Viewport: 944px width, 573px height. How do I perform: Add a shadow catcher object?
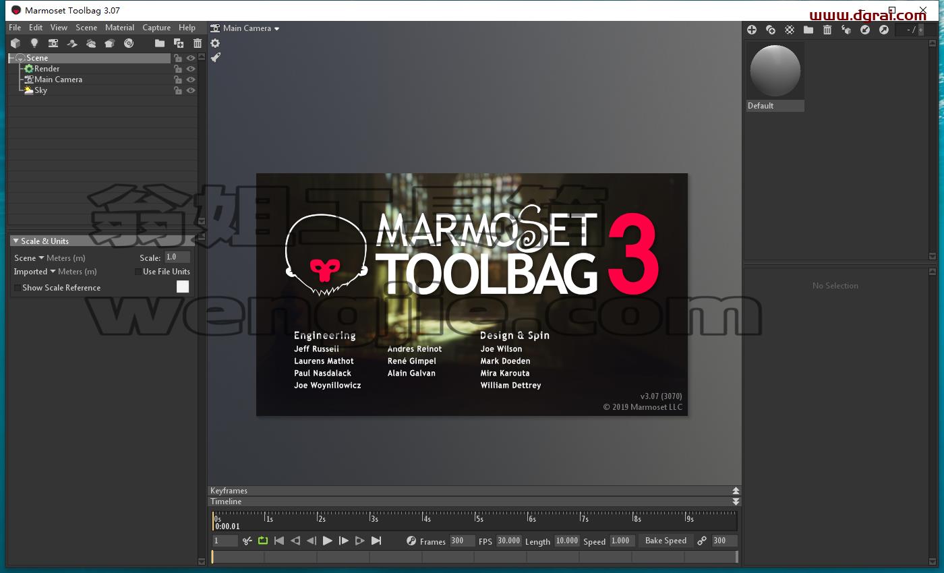pyautogui.click(x=72, y=43)
